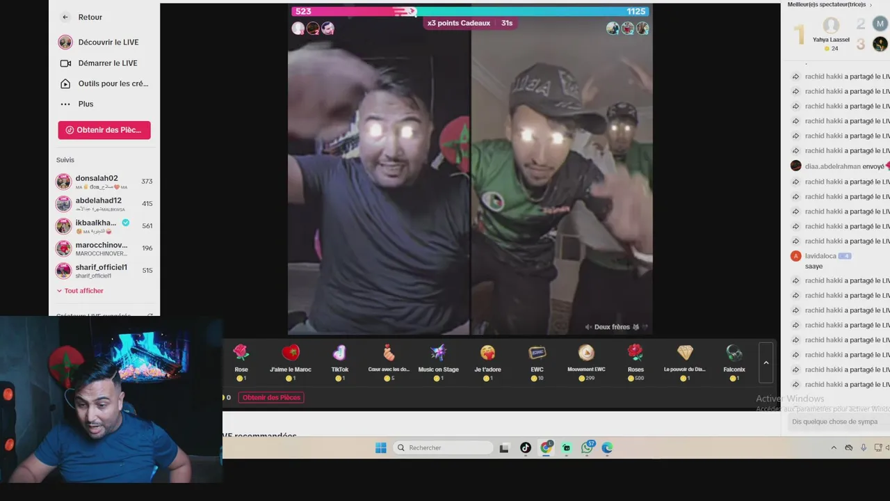Open Microsoft Edge from taskbar
The width and height of the screenshot is (890, 501).
(607, 448)
